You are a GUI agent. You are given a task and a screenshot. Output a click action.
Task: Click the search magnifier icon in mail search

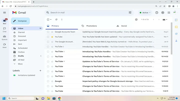coord(48,12)
